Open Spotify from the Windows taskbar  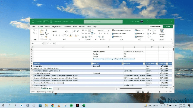click(x=71, y=105)
